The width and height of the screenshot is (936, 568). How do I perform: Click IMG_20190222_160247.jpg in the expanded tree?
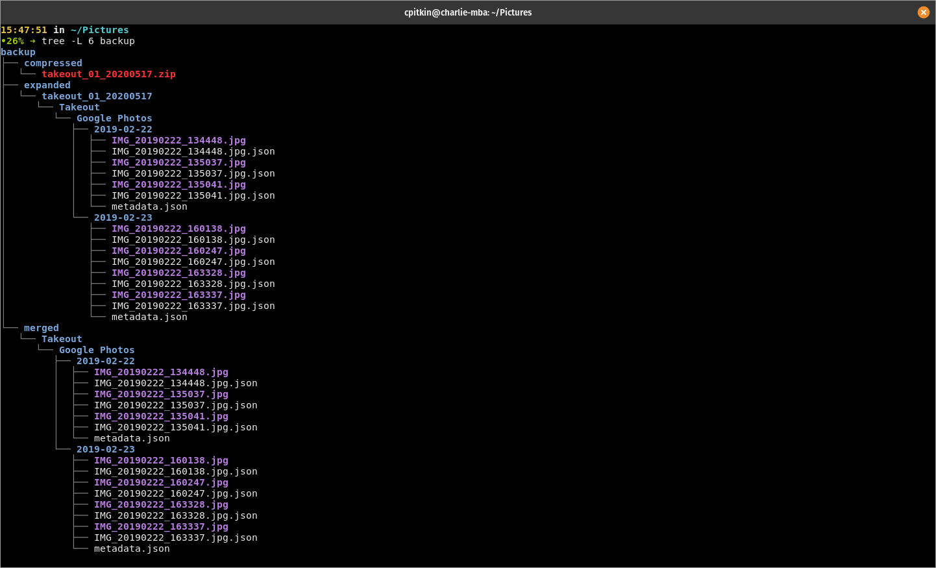(x=179, y=251)
